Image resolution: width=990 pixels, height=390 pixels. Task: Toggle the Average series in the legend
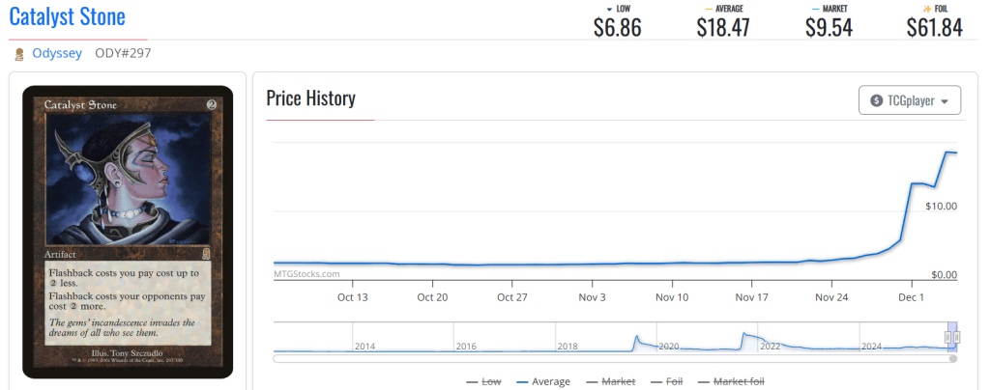tap(542, 381)
